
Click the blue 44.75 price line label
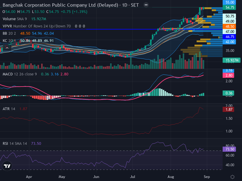[229, 37]
